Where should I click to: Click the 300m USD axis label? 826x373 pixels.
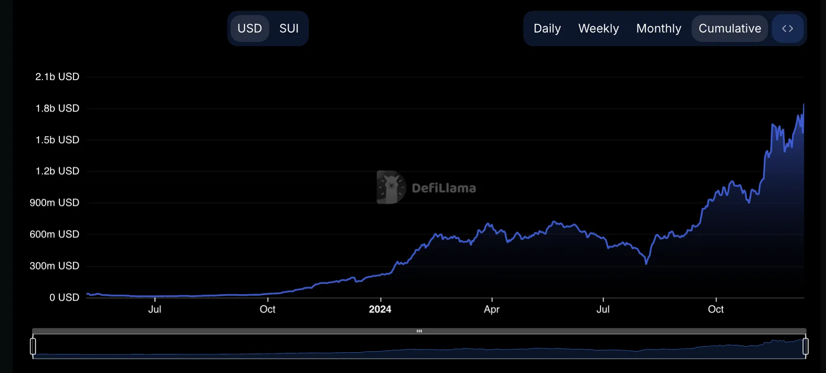pos(54,266)
